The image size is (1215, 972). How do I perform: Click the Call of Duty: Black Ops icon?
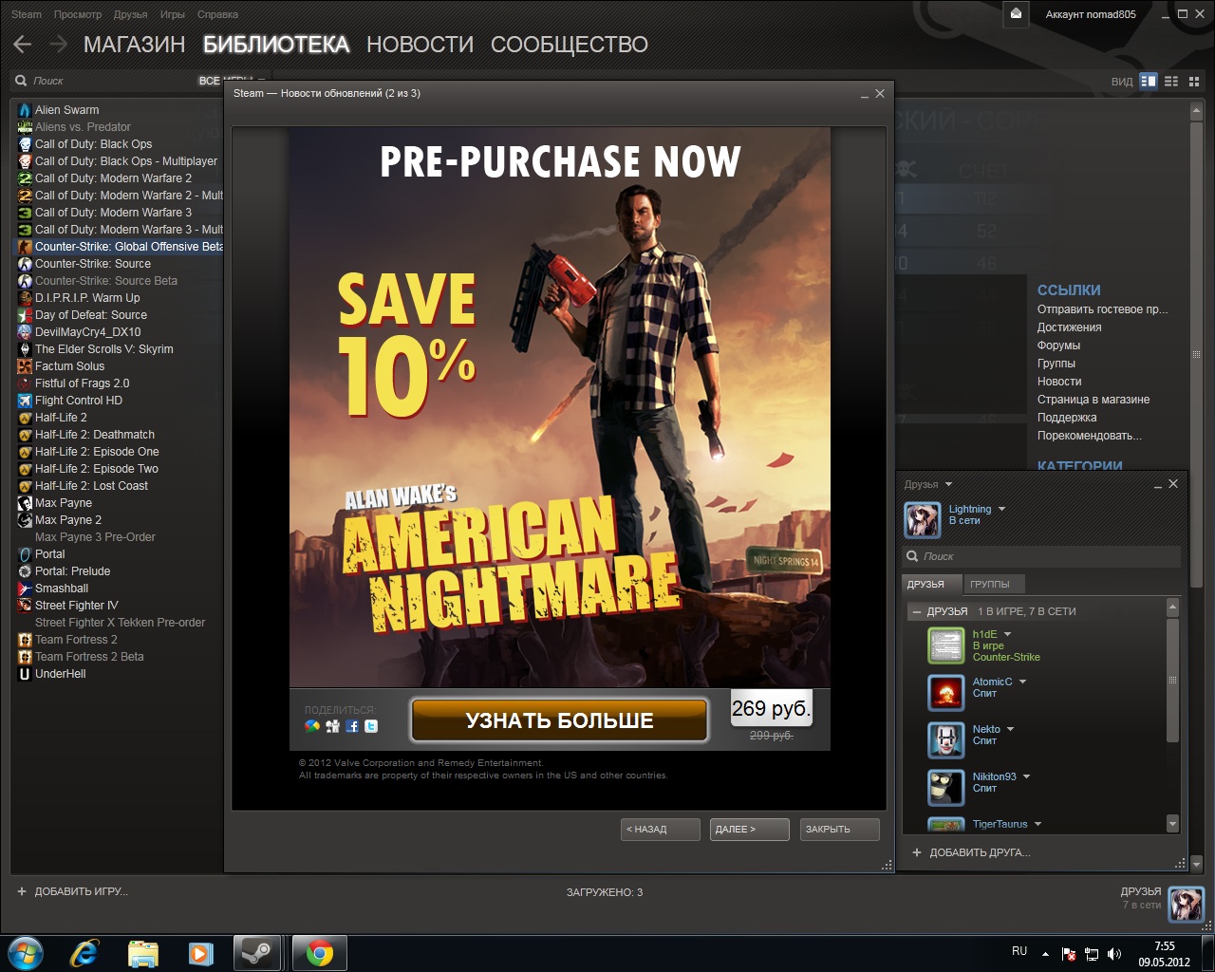click(25, 144)
